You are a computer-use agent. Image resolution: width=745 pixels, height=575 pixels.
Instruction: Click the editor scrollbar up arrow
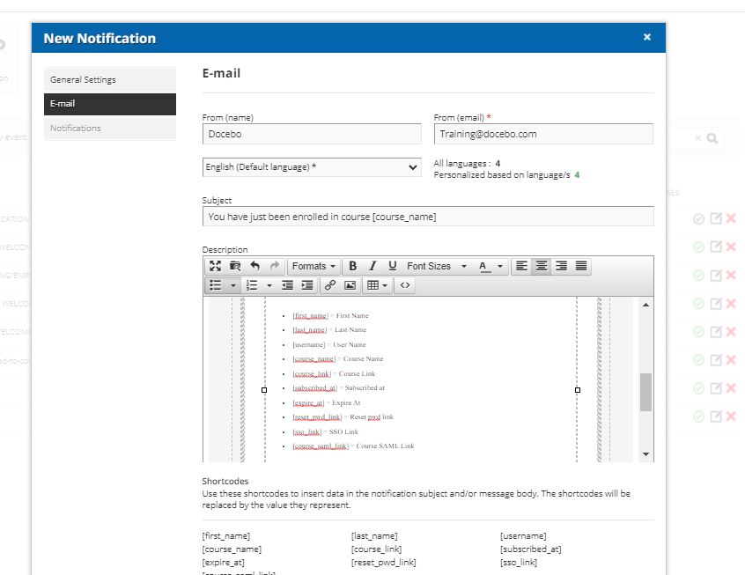pyautogui.click(x=645, y=305)
